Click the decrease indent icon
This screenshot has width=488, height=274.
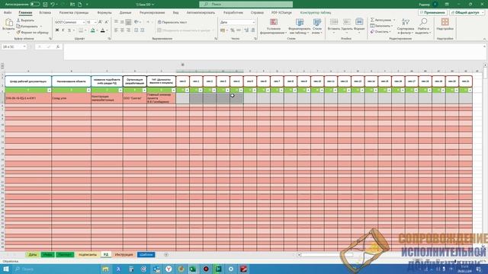136,30
